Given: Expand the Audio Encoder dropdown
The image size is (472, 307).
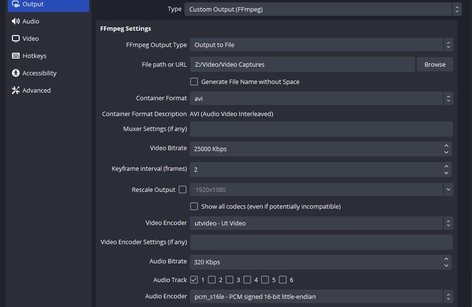Looking at the screenshot, I should (321, 296).
